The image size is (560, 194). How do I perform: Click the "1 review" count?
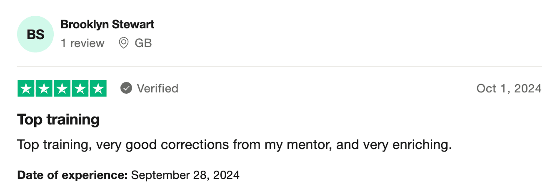coord(82,43)
